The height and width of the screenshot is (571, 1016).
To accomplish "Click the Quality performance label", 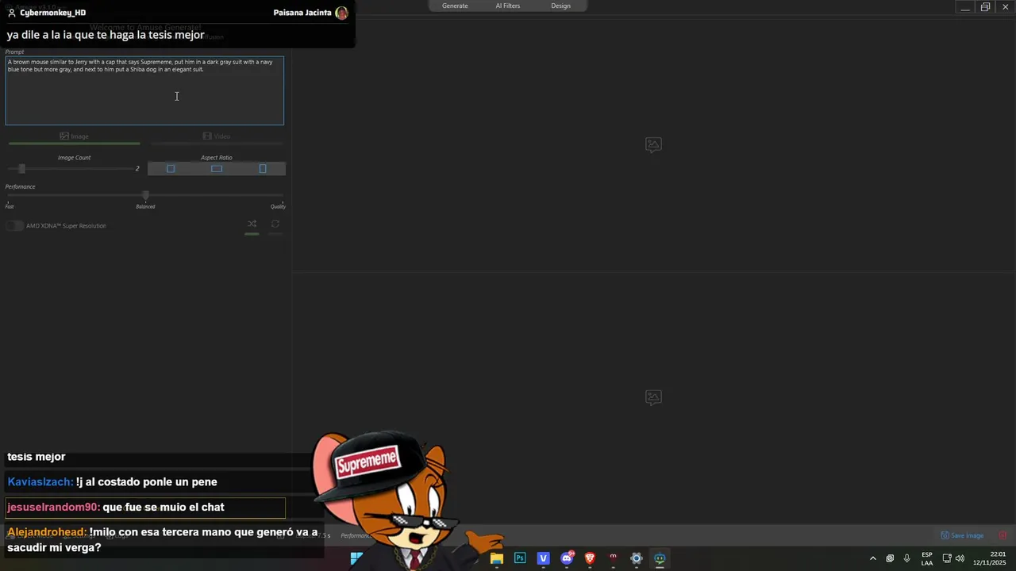I will click(x=278, y=206).
